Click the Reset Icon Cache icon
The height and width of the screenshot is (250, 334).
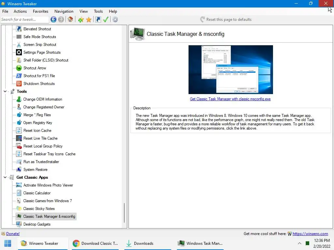[19, 131]
